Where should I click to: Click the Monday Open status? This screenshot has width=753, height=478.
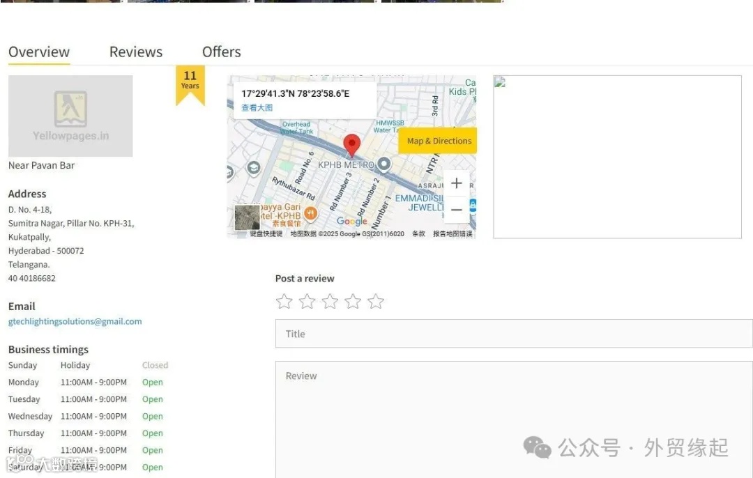coord(153,383)
